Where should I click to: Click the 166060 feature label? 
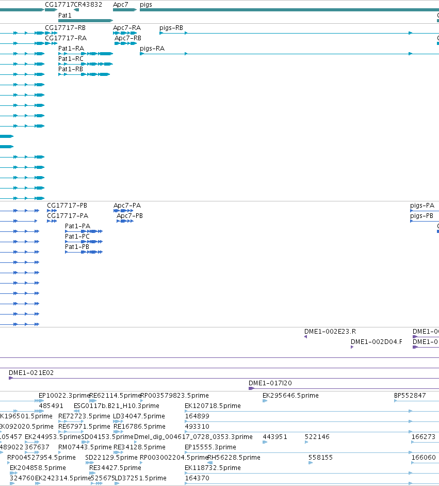424,458
